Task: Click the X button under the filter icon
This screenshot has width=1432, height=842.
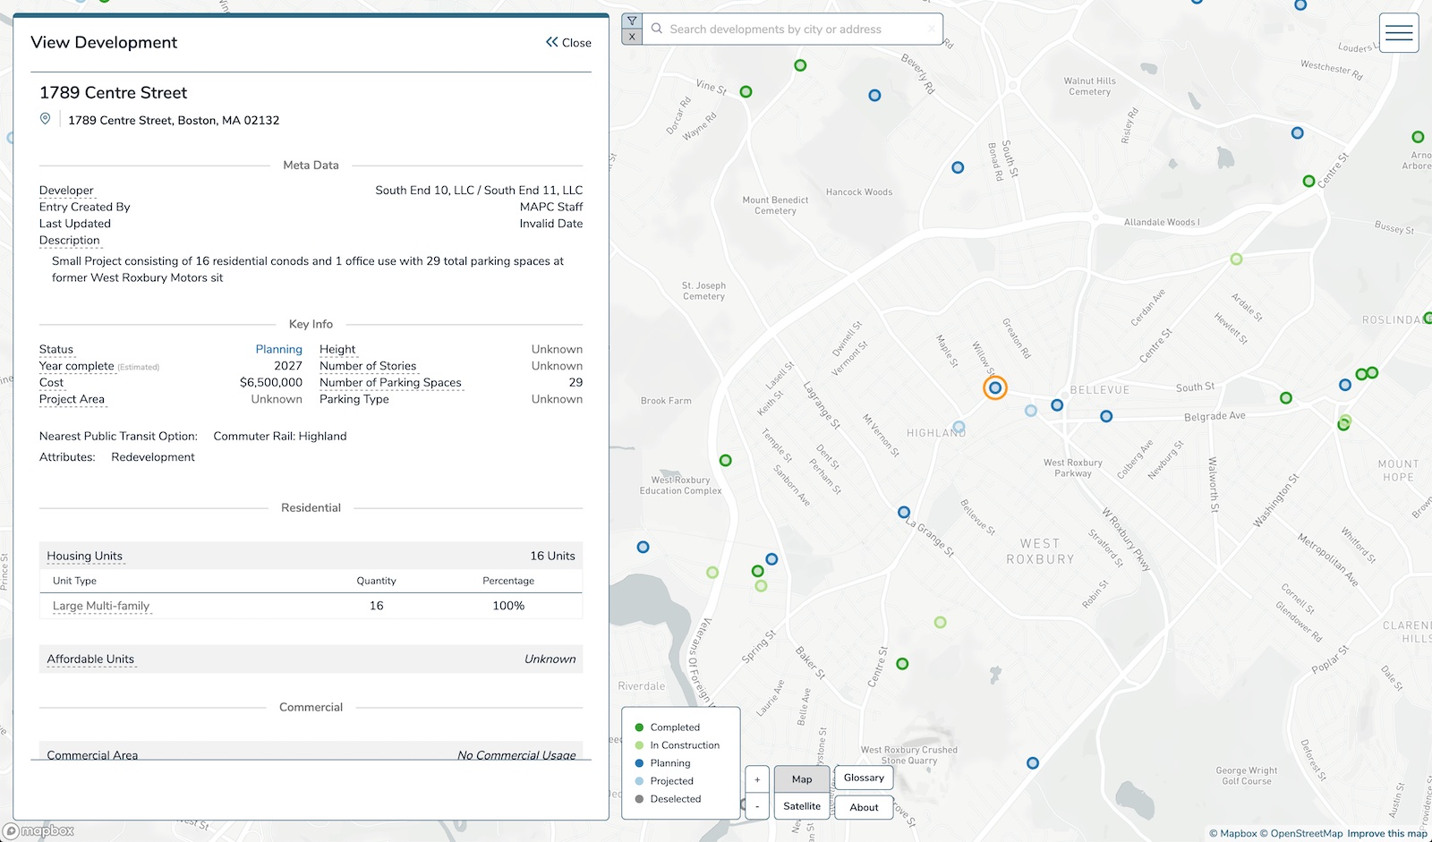Action: point(632,37)
